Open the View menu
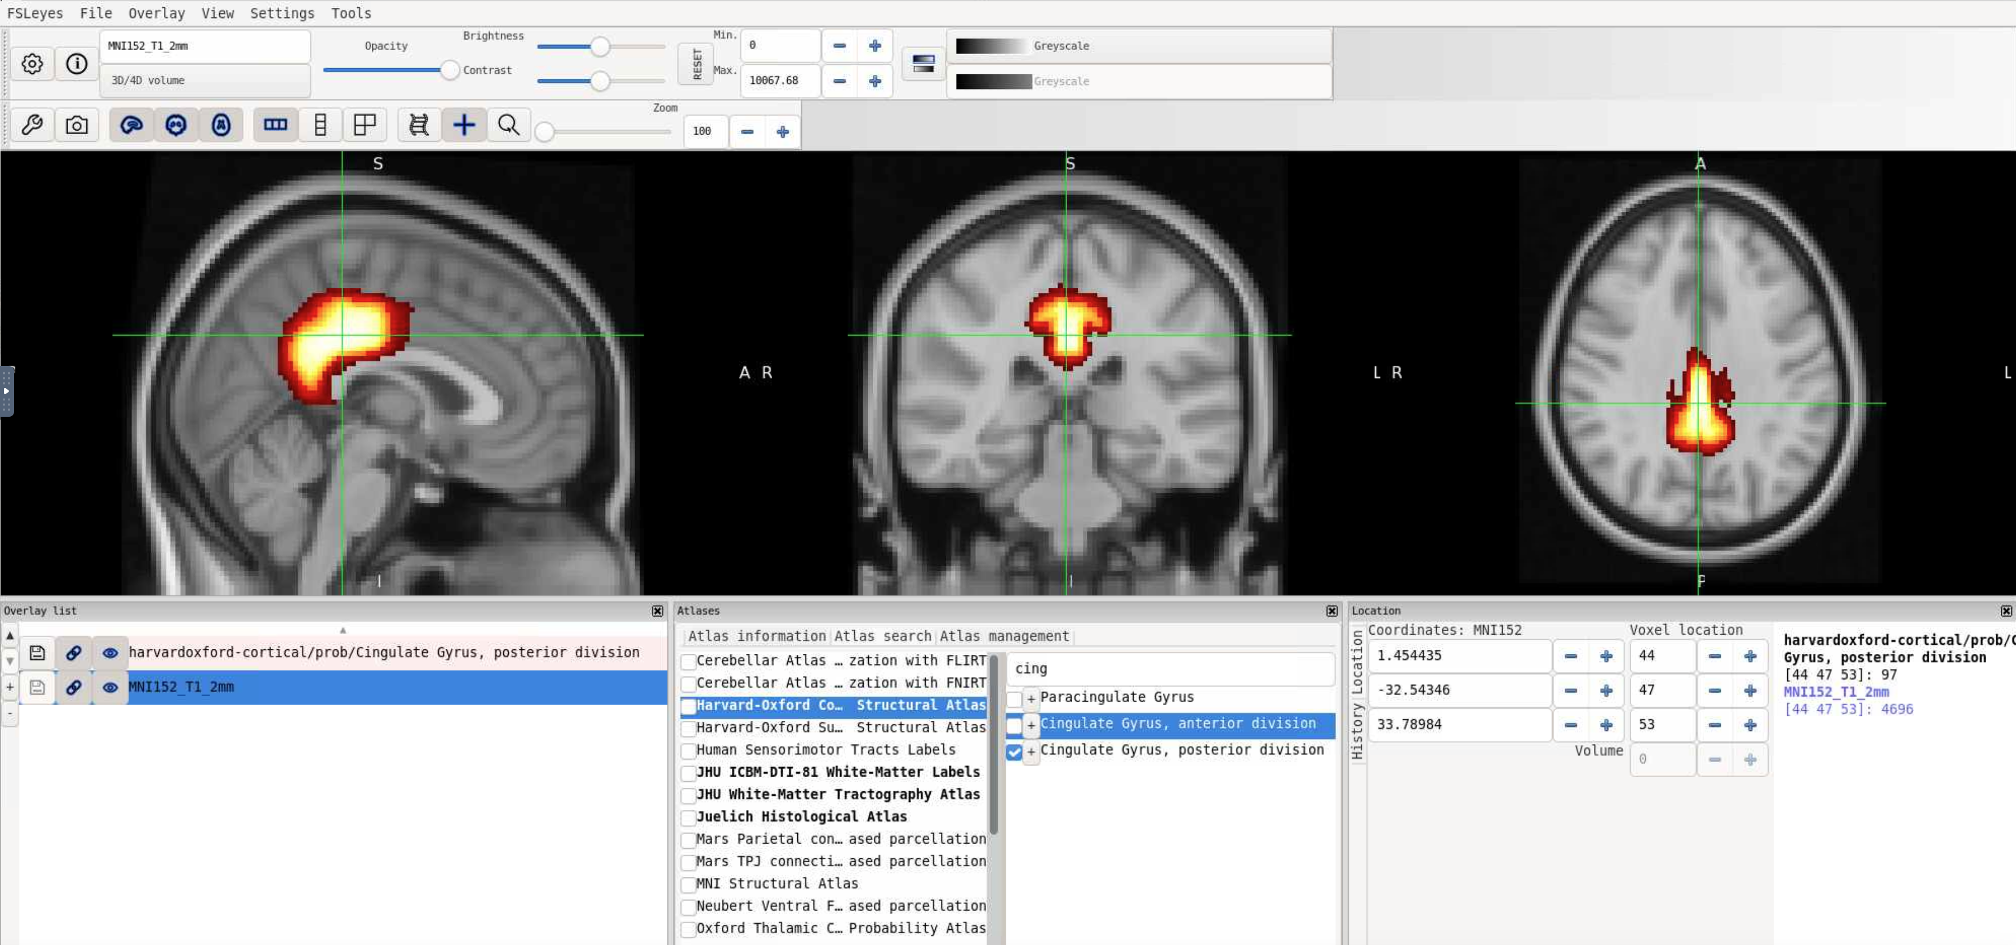 pos(217,14)
